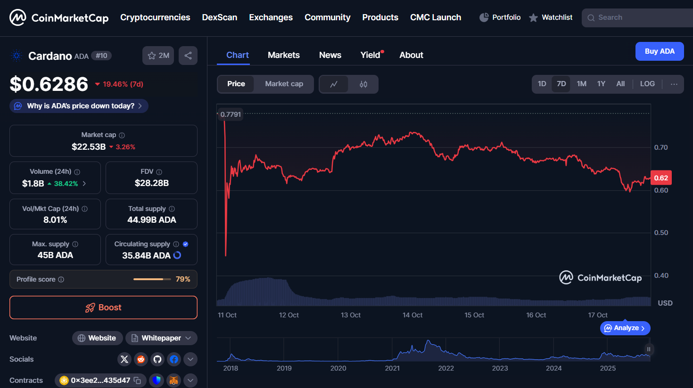
Task: Add Cardano to watchlist with star button
Action: tap(158, 56)
